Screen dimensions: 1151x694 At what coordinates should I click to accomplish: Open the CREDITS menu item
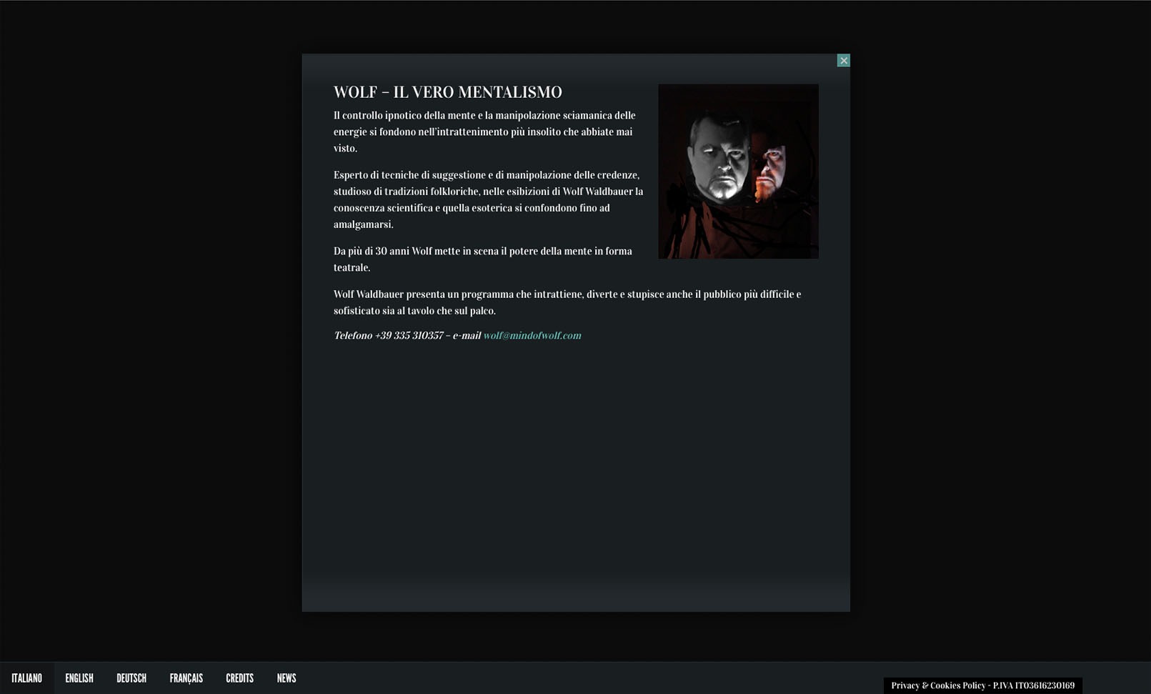click(x=240, y=678)
